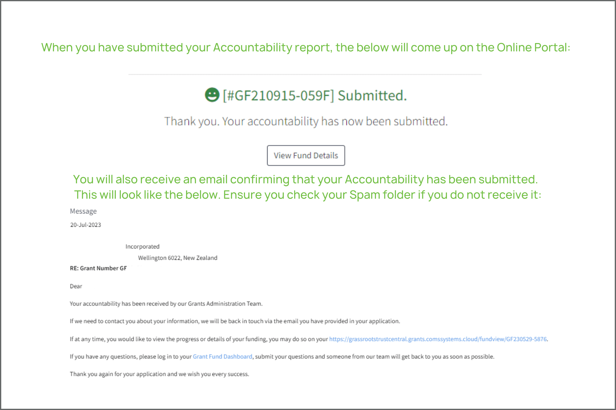The width and height of the screenshot is (616, 410).
Task: Open the Grant Fund Dashboard link
Action: (x=222, y=356)
